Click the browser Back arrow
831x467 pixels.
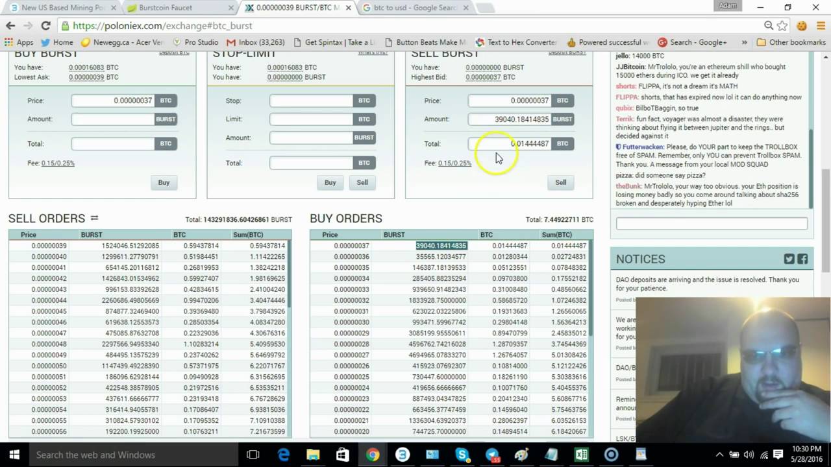[10, 25]
